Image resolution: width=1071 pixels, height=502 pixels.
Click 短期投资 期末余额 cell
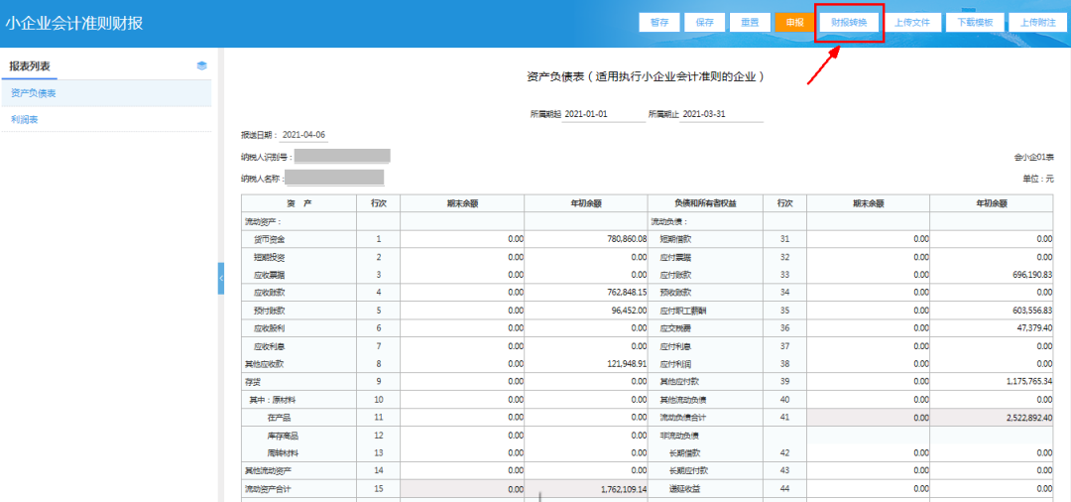click(x=462, y=257)
